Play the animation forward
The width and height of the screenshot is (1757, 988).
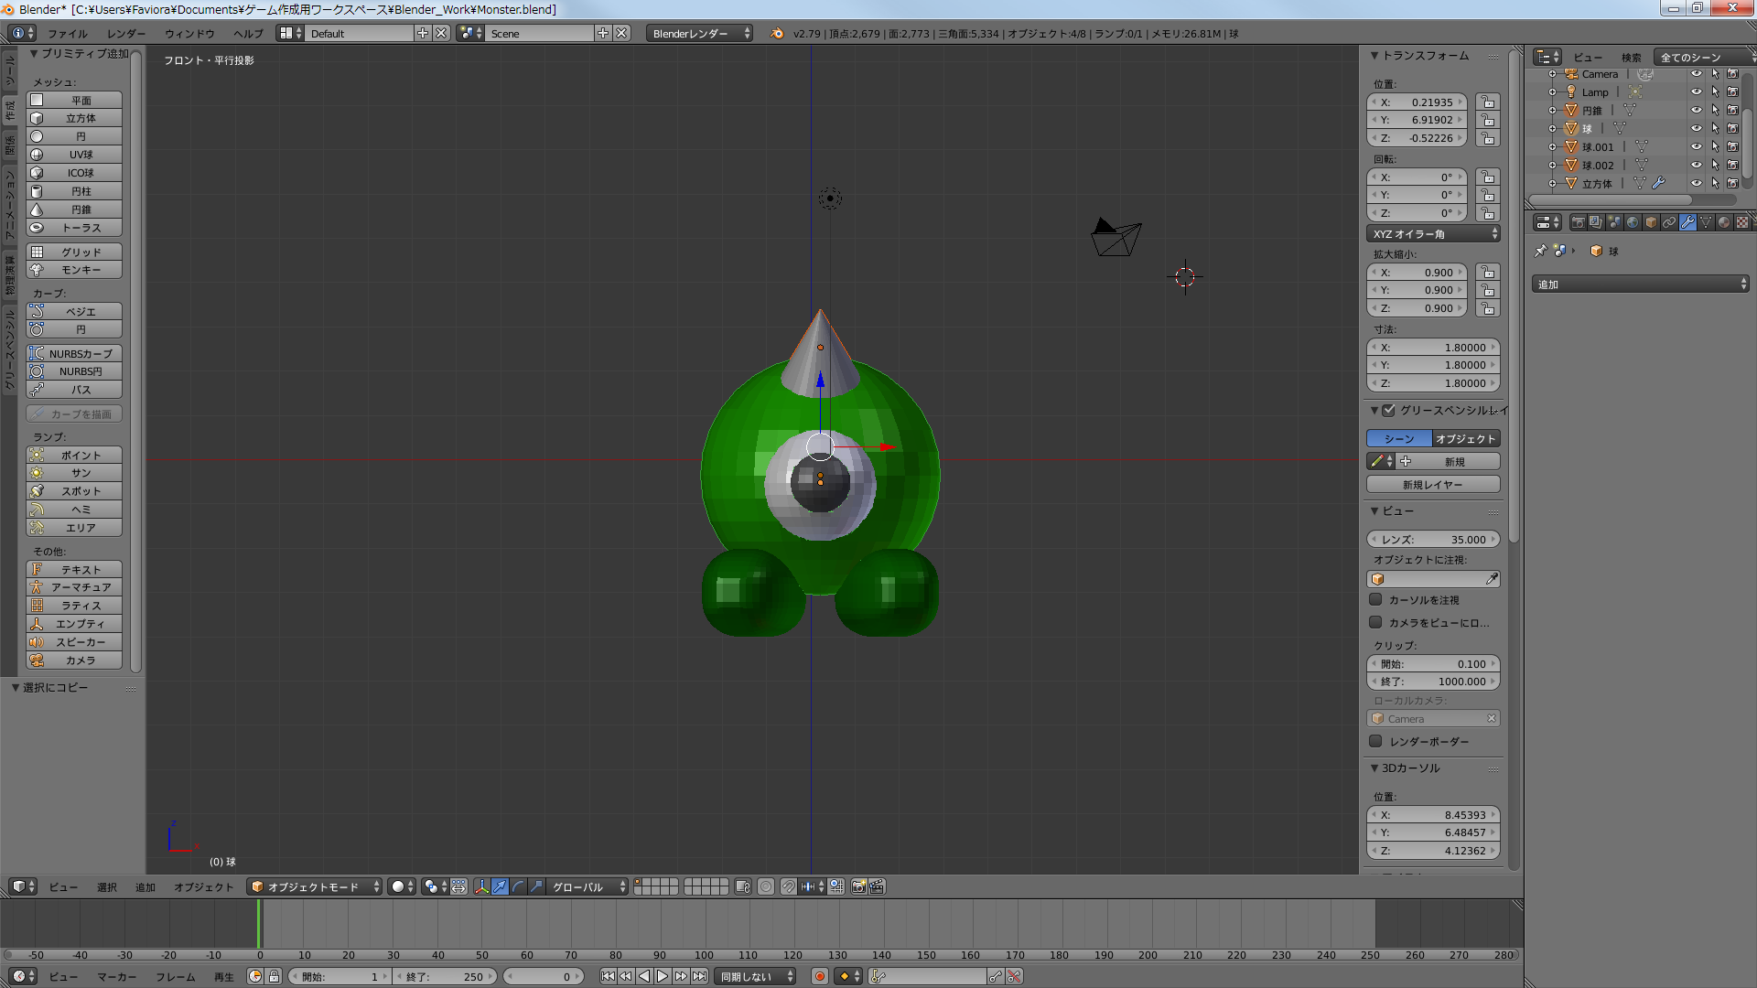pos(663,977)
